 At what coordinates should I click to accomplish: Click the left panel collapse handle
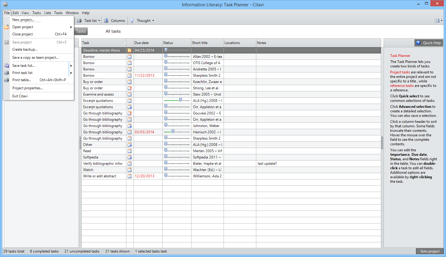click(x=80, y=143)
